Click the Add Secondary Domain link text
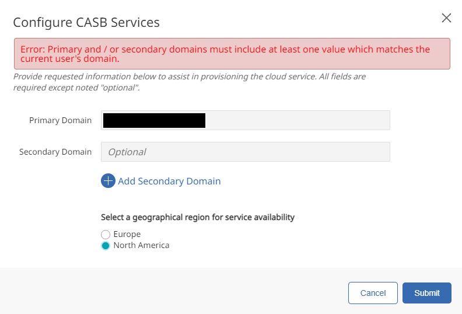The height and width of the screenshot is (314, 462). 169,181
